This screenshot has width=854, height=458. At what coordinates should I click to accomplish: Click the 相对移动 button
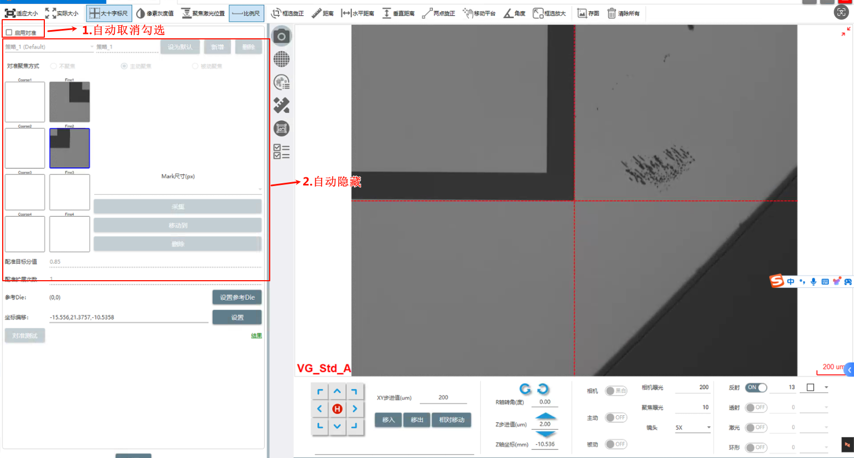coord(451,420)
